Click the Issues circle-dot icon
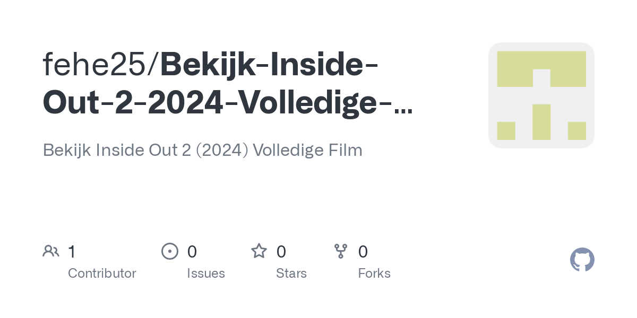The image size is (637, 318). (169, 251)
